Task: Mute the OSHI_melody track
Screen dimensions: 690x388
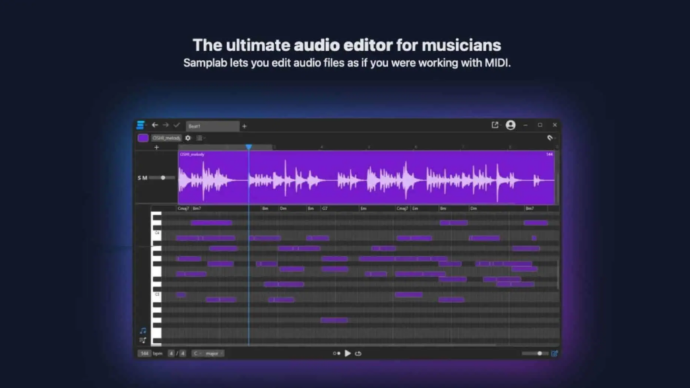Action: [145, 178]
